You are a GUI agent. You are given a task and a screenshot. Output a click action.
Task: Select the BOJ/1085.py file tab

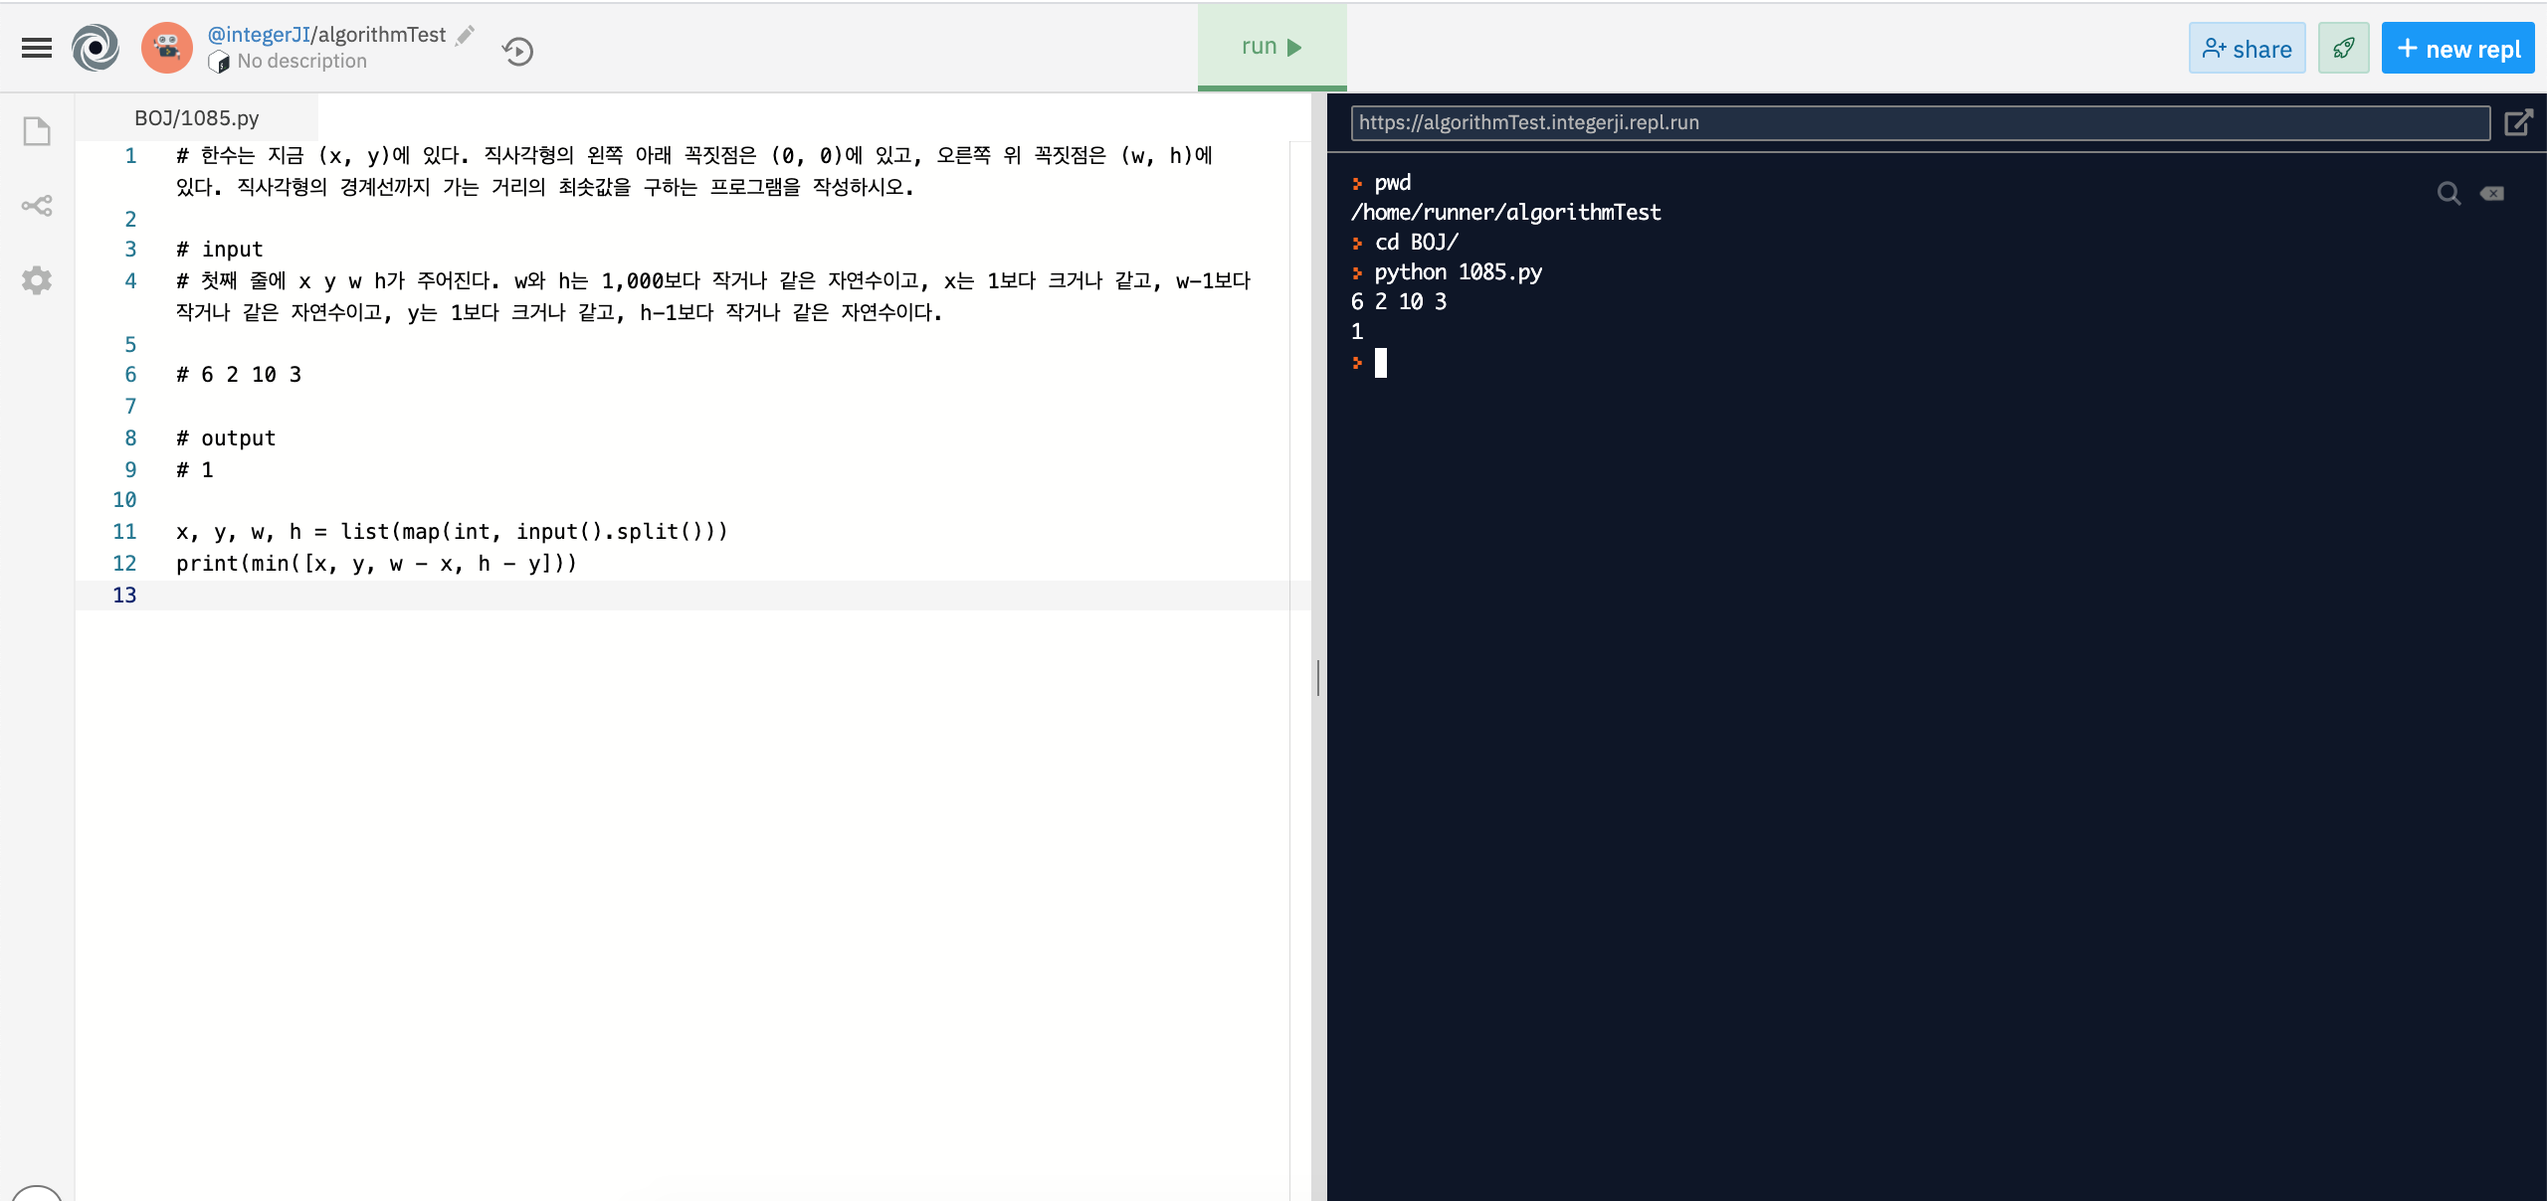click(197, 118)
